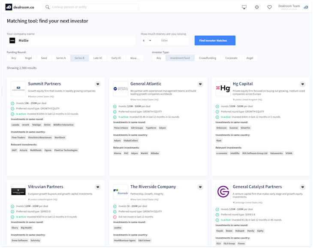
Task: Click the Klarna tag
Action: (x=117, y=153)
